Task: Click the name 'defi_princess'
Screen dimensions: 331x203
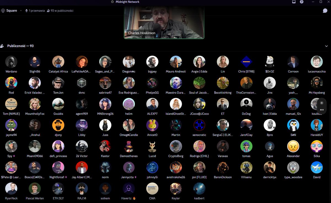Action: pyautogui.click(x=58, y=156)
